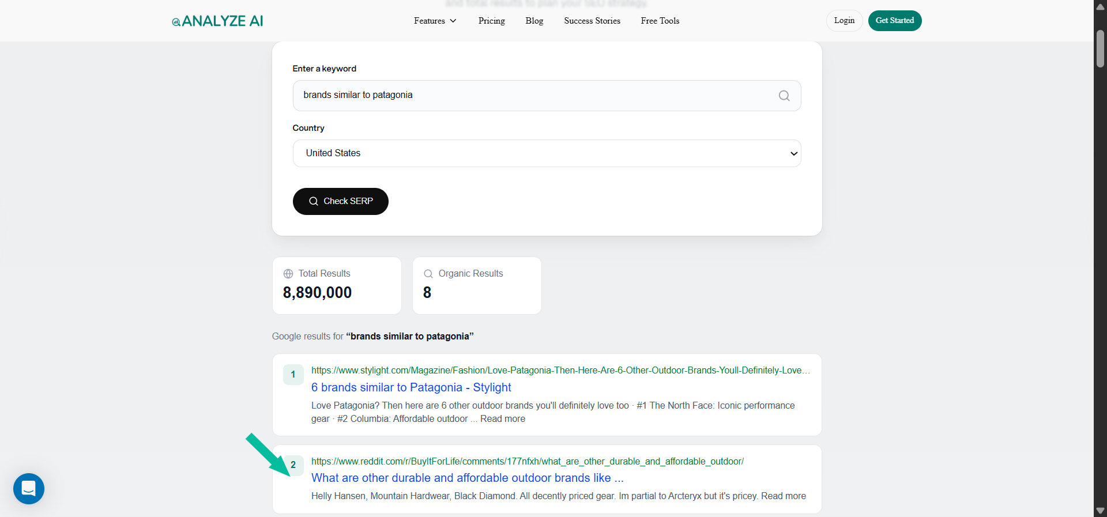Click rank badge 1 of Stylight result
This screenshot has width=1107, height=517.
(x=293, y=375)
